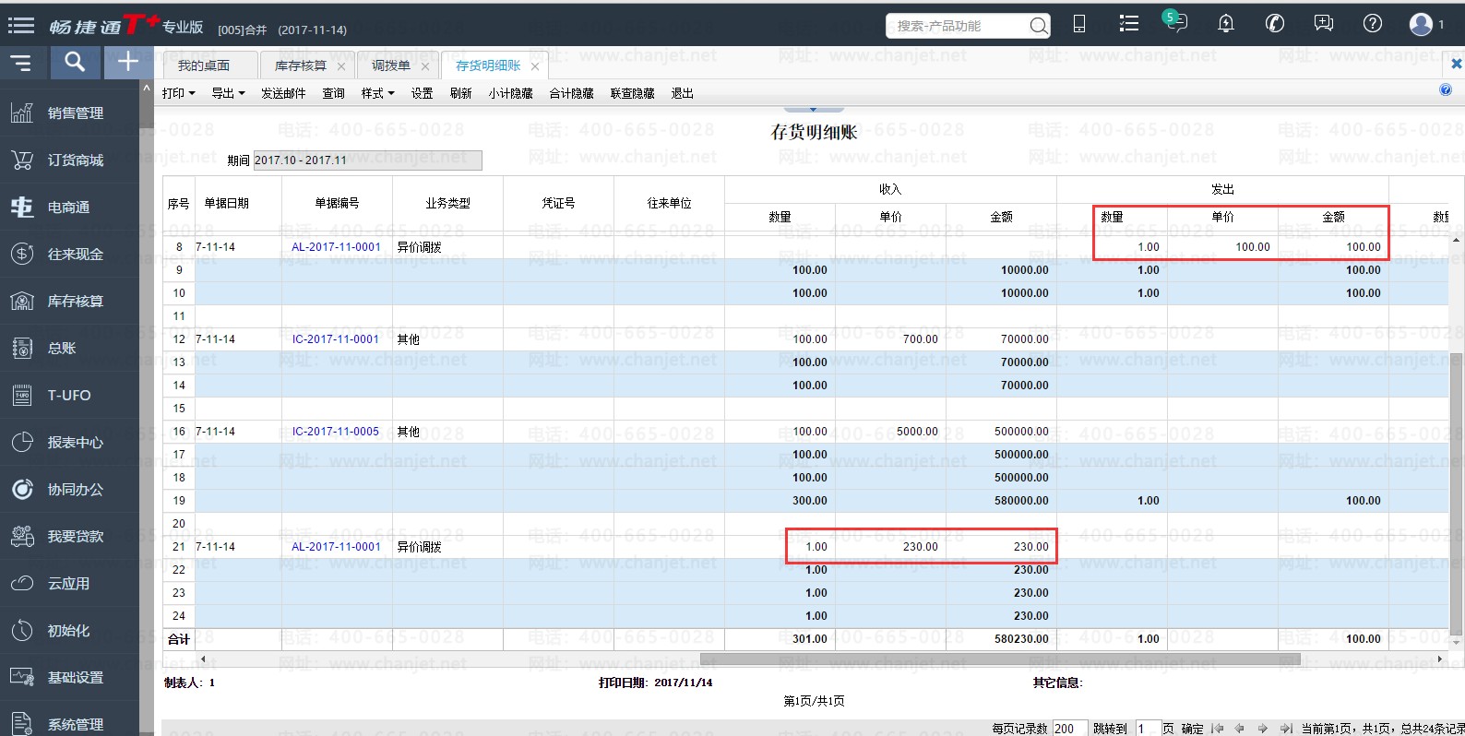Open 报表中心 in the sidebar menu
This screenshot has width=1465, height=736.
coord(75,443)
